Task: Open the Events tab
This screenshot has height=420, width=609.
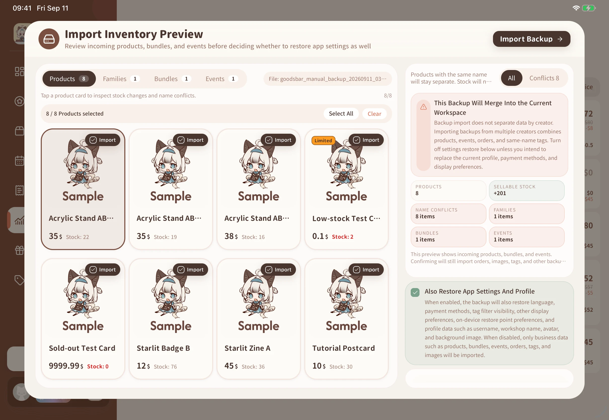Action: [x=222, y=79]
